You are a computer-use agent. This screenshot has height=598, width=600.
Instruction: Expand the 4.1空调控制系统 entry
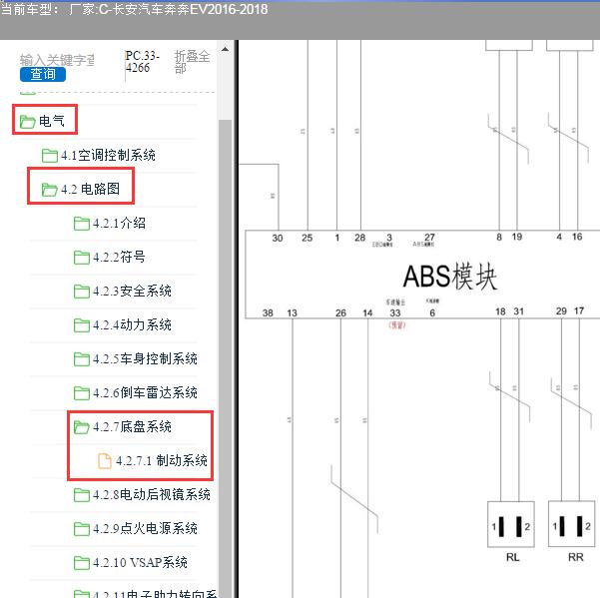click(x=108, y=155)
